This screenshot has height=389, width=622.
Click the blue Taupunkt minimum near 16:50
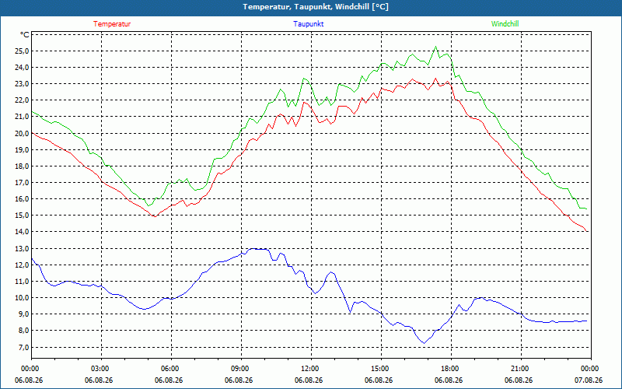(424, 343)
